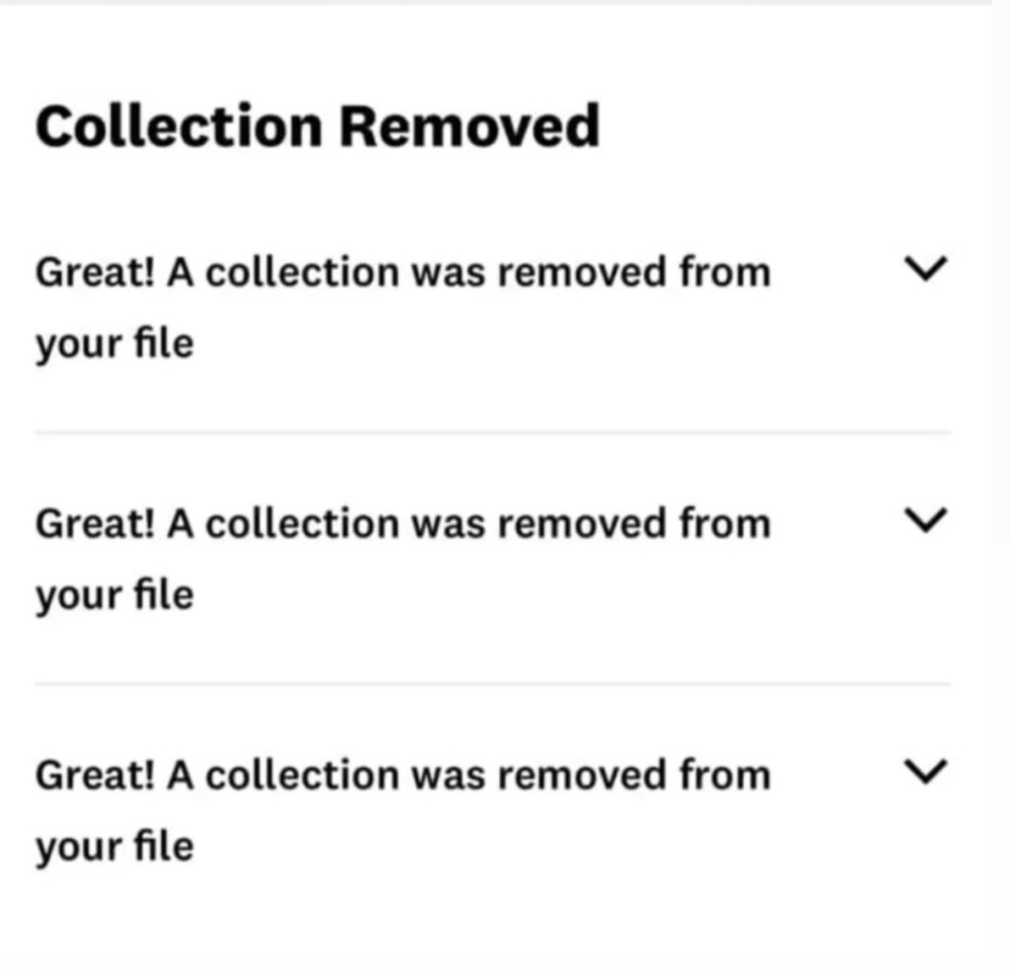The width and height of the screenshot is (1010, 973).
Task: Click the word "Great!" in first entry
Action: (96, 272)
